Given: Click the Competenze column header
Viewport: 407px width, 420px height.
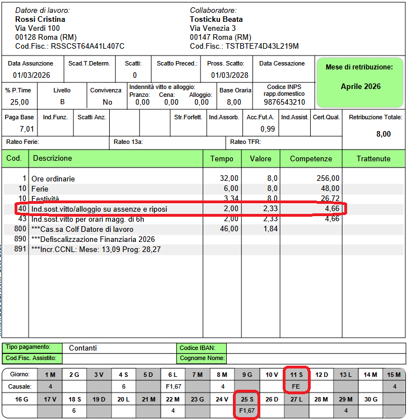Looking at the screenshot, I should pyautogui.click(x=311, y=159).
